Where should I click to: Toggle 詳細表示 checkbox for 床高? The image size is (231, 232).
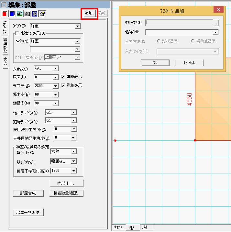point(63,77)
